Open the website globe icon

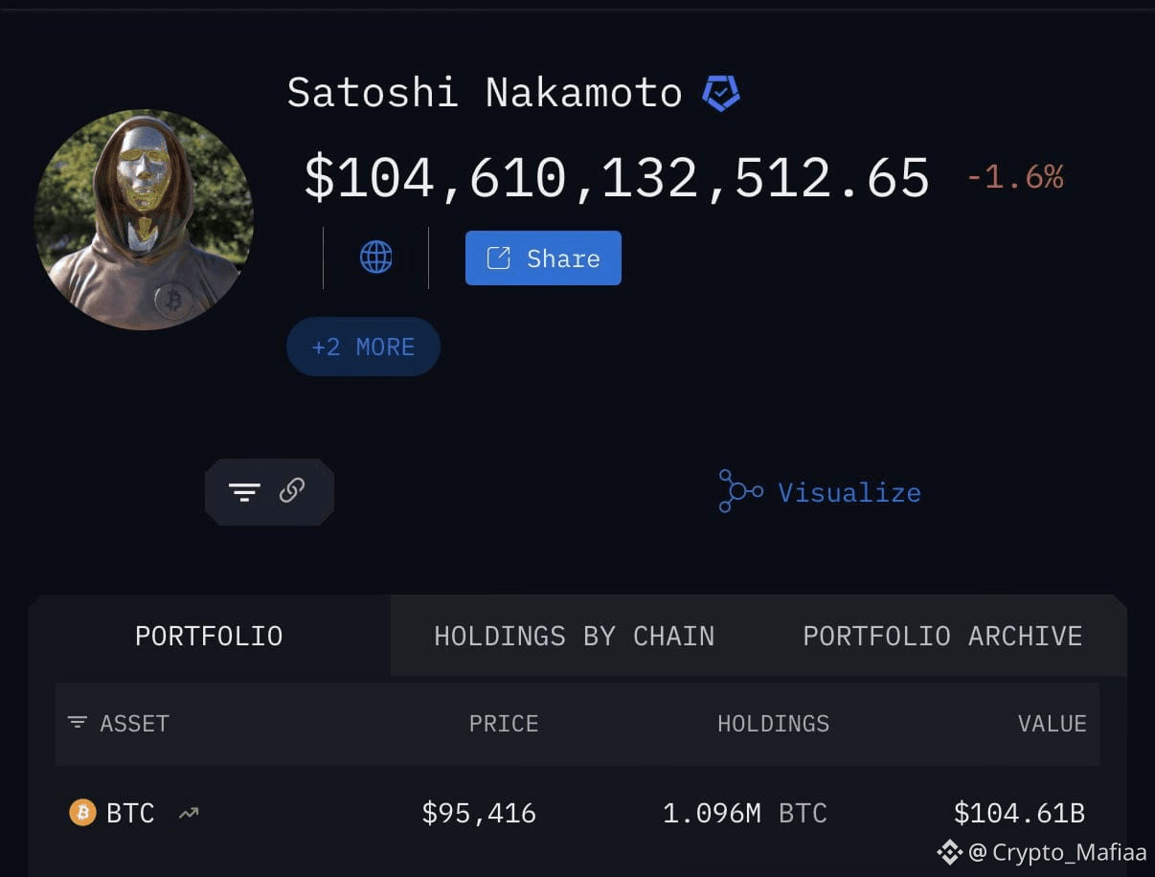tap(375, 257)
